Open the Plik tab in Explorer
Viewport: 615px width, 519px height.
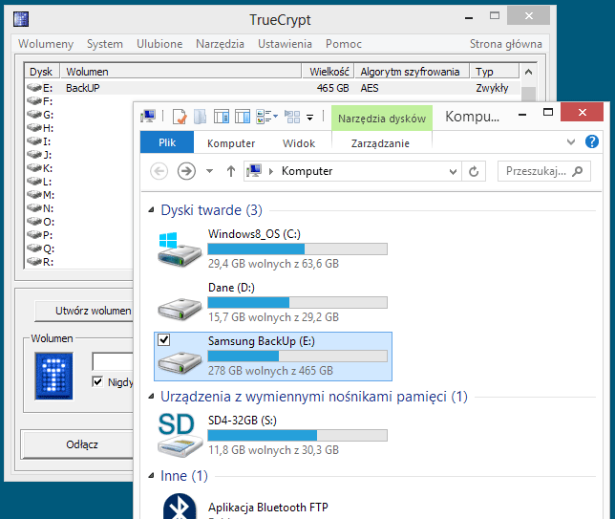tap(167, 142)
